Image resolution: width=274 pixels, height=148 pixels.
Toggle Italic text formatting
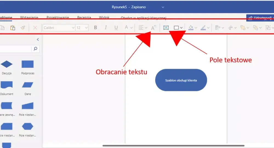[106, 28]
